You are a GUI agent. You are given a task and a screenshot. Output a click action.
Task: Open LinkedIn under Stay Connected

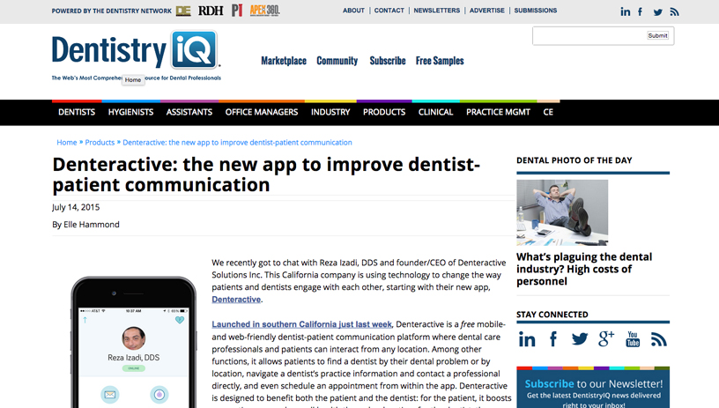[527, 339]
